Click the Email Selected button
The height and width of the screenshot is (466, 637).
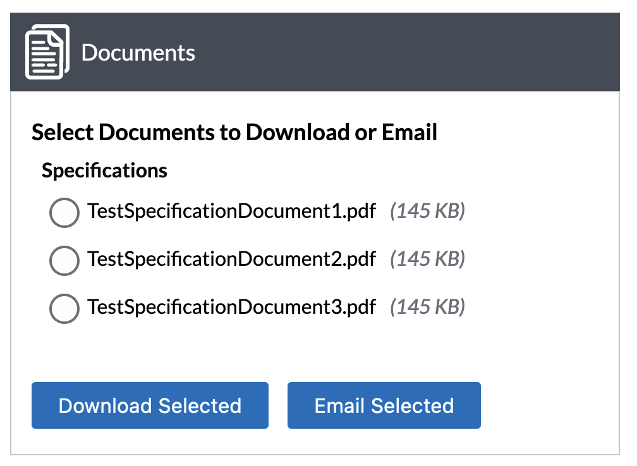click(x=384, y=405)
